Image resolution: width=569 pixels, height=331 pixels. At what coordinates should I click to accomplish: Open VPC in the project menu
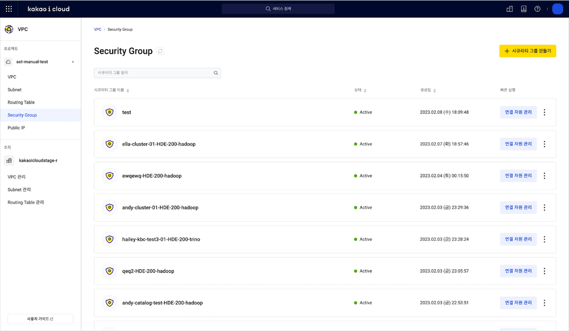(x=12, y=77)
